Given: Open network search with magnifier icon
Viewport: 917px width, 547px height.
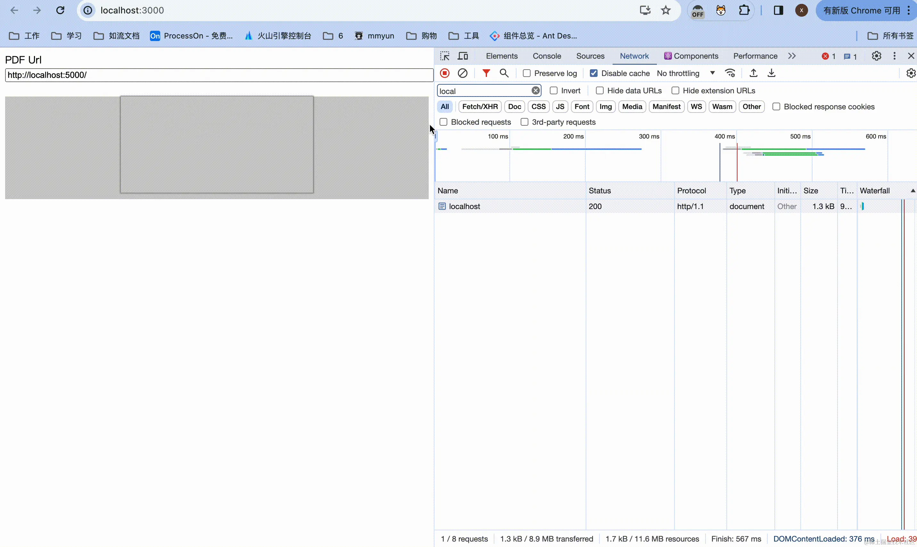Looking at the screenshot, I should pos(504,73).
